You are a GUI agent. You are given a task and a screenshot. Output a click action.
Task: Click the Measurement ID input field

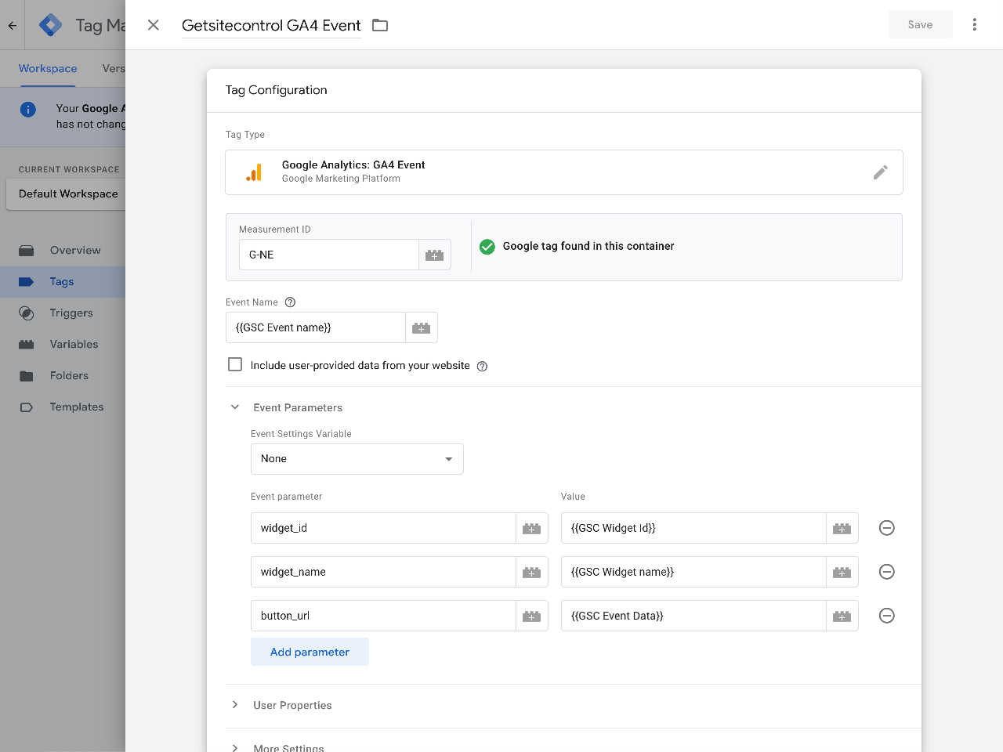tap(329, 255)
